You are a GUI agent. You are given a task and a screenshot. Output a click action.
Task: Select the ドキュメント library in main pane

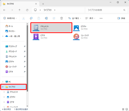pyautogui.click(x=51, y=28)
